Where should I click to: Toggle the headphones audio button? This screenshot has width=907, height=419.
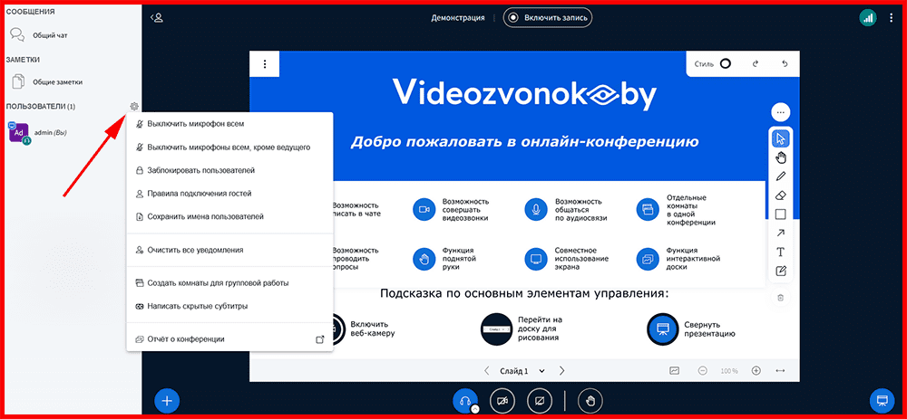[x=463, y=400]
